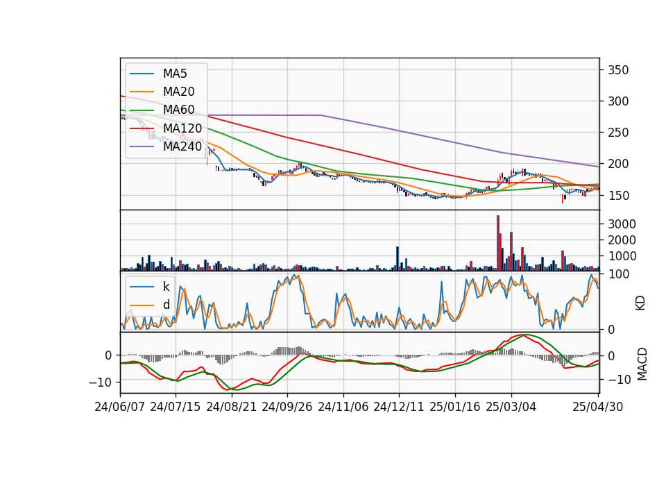666x479 pixels.
Task: Click the 25/04/30 date axis label
Action: pos(598,407)
